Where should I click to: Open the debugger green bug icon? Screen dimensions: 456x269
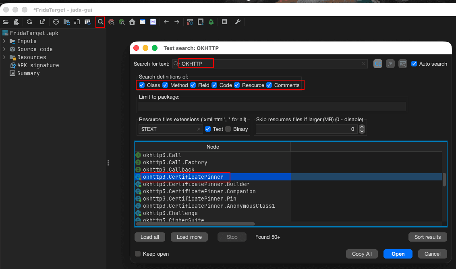(211, 22)
